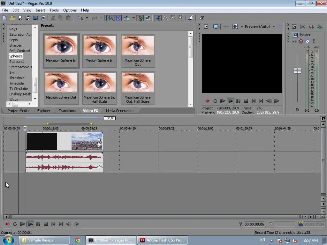This screenshot has height=245, width=327.
Task: Choose the Medium Sphere In preset
Action: (x=100, y=51)
